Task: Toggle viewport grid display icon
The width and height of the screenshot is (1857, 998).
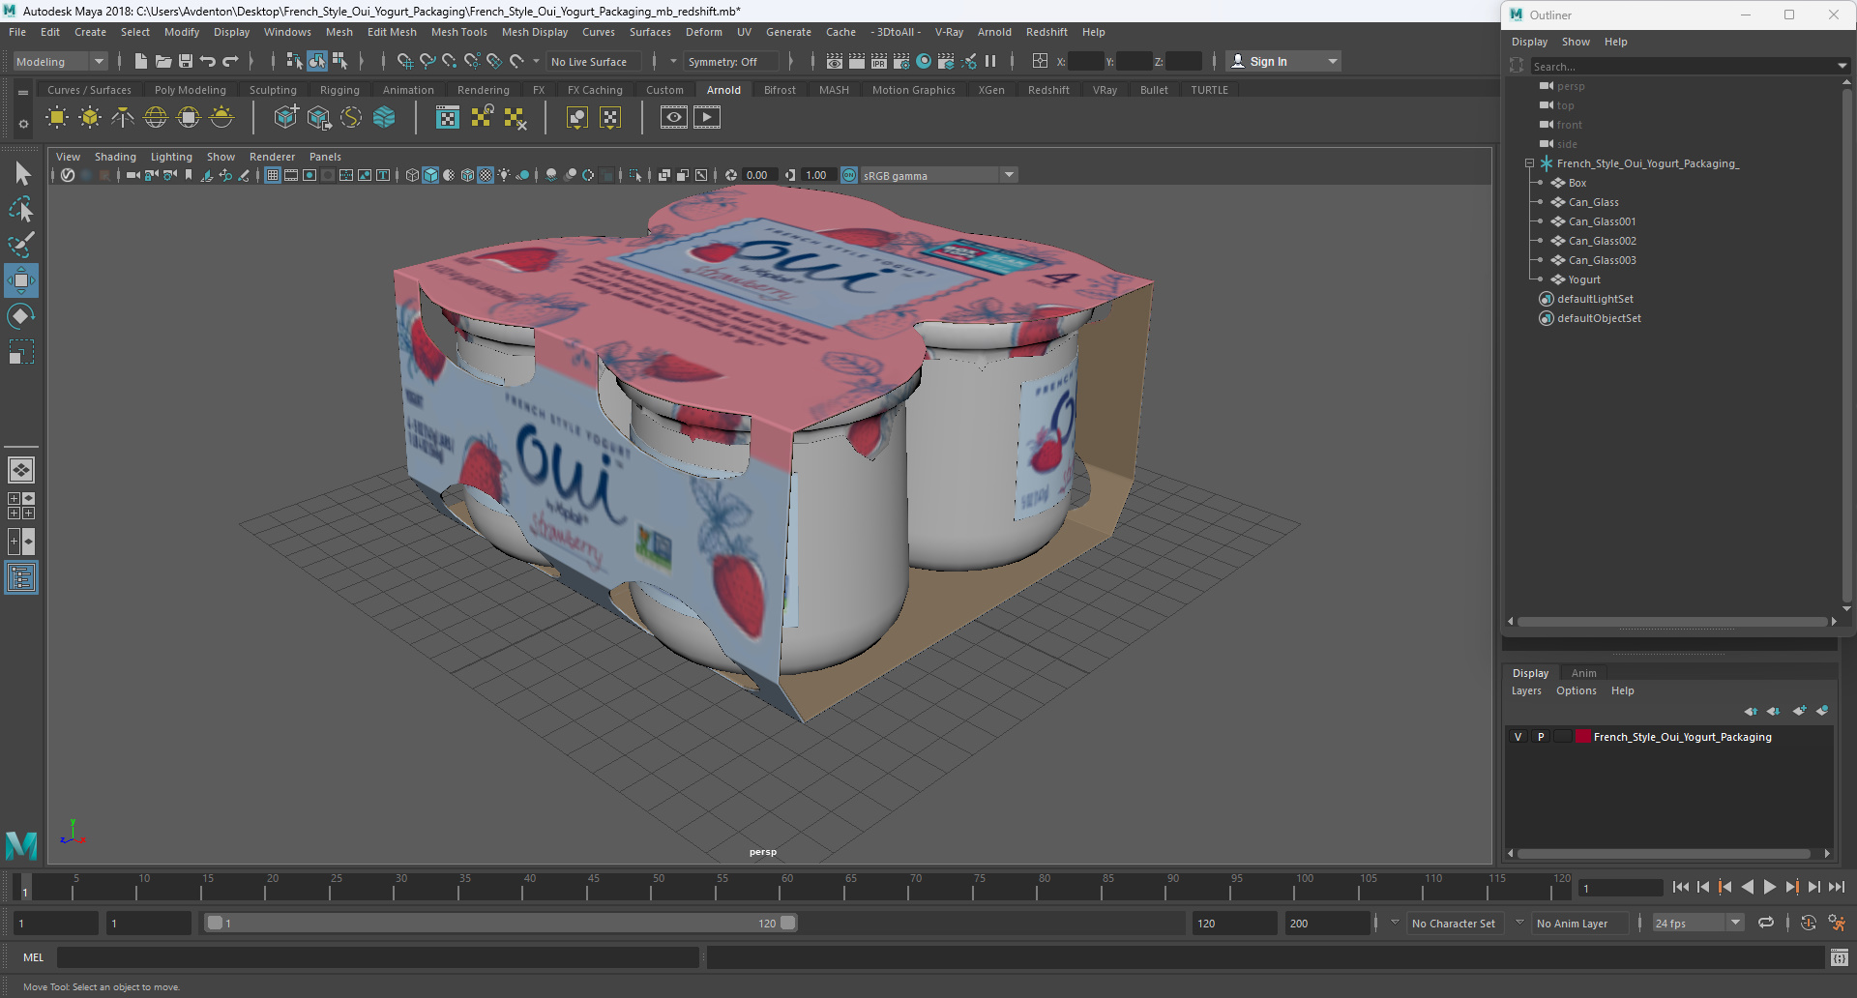Action: pyautogui.click(x=273, y=175)
